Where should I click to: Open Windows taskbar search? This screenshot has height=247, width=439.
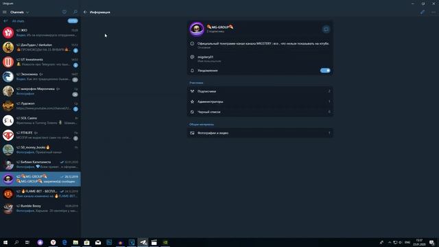[x=16, y=242]
